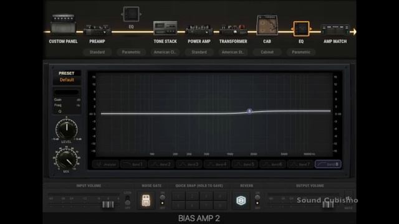
Task: Open the second EQ Parametric type dropdown
Action: 301,52
